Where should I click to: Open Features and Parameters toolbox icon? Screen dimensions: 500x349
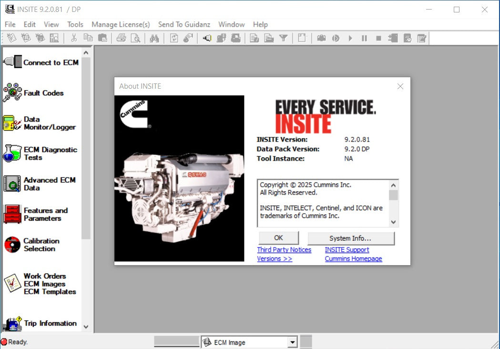[x=12, y=215]
